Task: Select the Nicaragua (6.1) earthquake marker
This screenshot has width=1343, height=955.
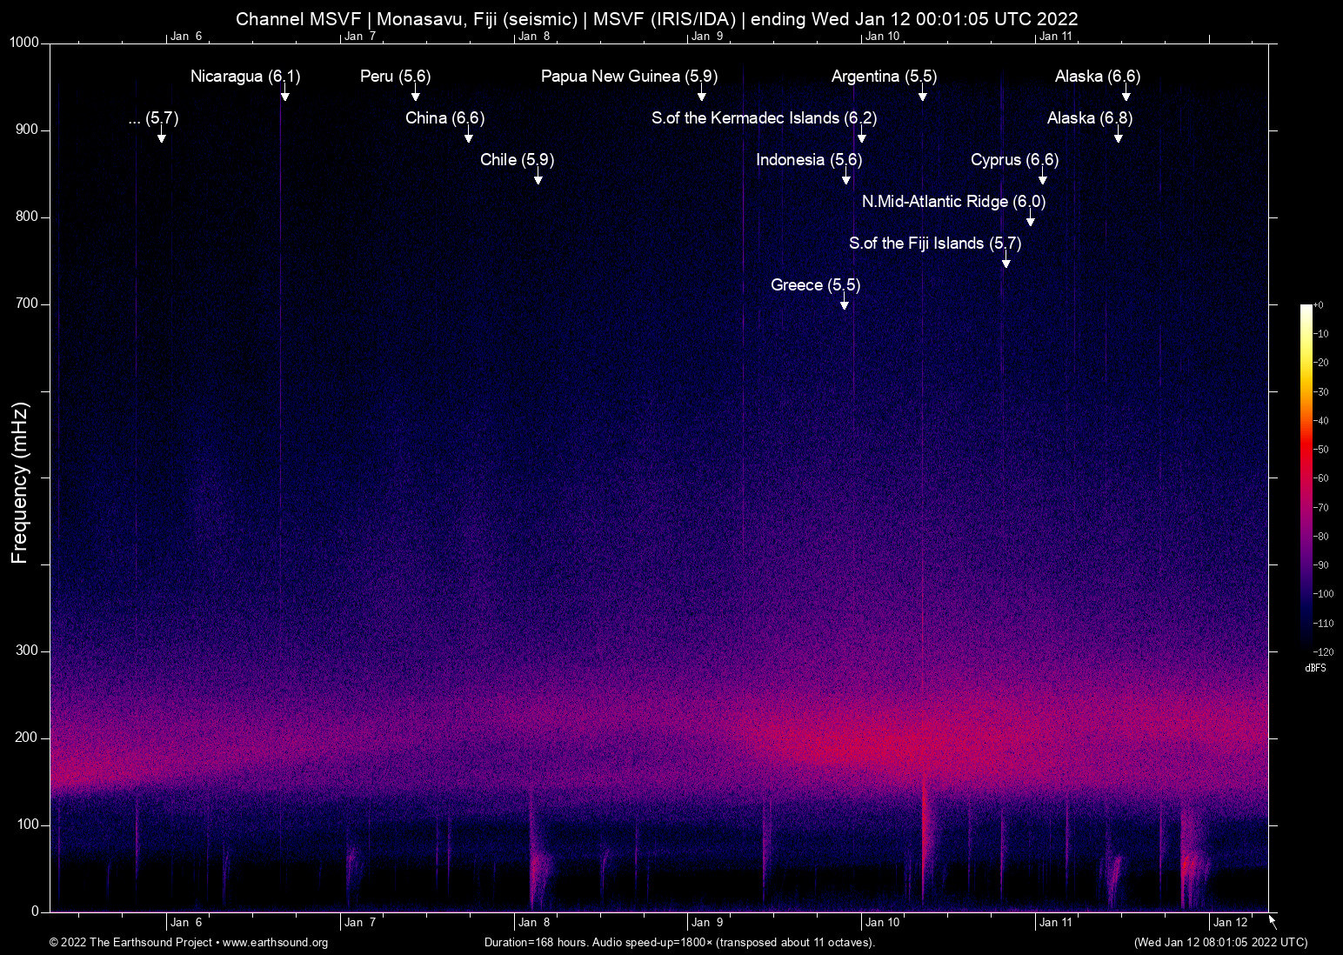Action: (x=245, y=77)
